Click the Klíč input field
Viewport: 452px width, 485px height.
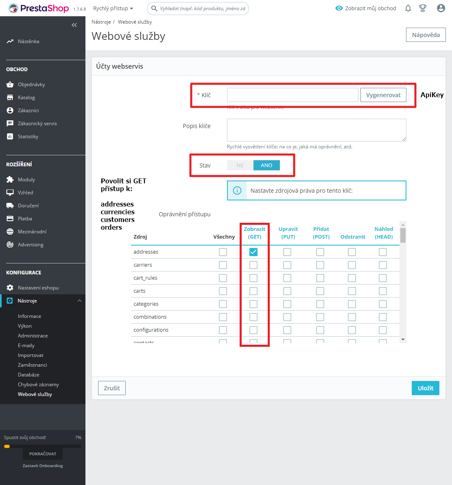point(293,95)
